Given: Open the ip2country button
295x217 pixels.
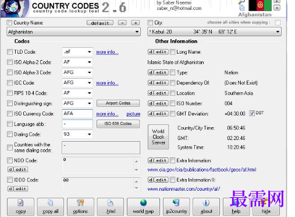Looking at the screenshot, I should click(176, 206).
